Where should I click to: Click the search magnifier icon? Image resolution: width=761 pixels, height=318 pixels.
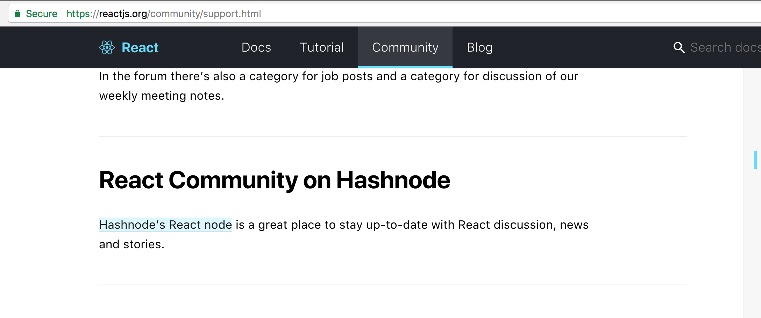[x=679, y=47]
